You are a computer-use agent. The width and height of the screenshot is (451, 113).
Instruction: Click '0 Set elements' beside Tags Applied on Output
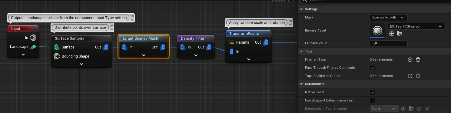pos(381,76)
